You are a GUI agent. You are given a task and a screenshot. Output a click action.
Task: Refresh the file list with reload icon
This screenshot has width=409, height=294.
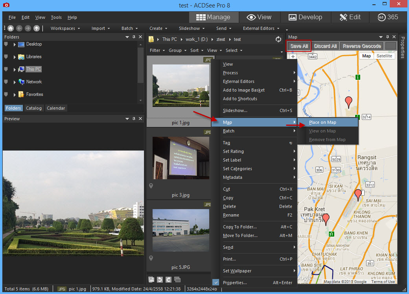tap(278, 39)
